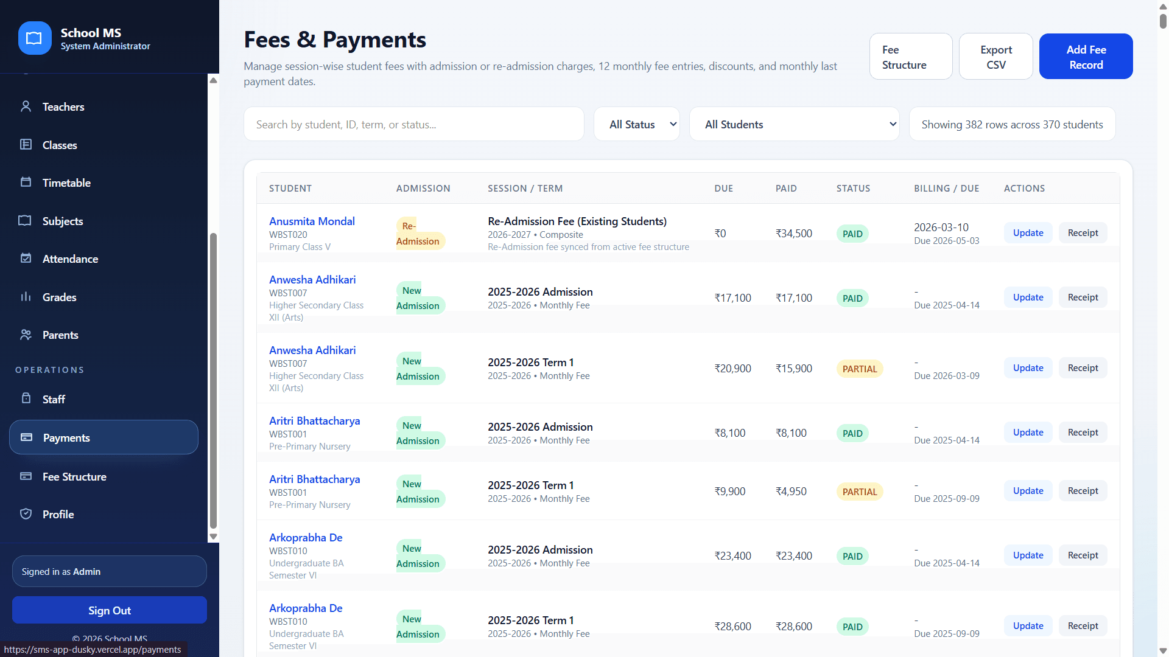The height and width of the screenshot is (657, 1169).
Task: Click the Parents people icon
Action: click(x=26, y=335)
